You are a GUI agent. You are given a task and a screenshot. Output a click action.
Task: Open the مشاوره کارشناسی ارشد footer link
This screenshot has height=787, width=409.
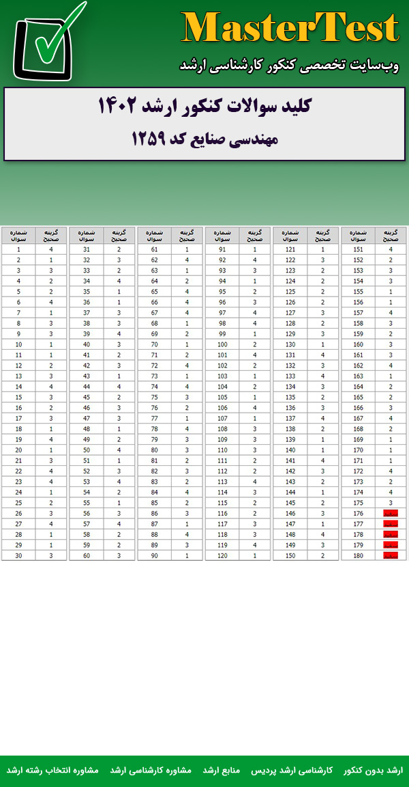coord(151,770)
